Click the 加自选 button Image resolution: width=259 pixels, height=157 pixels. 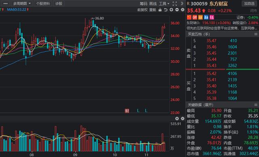coord(249,4)
